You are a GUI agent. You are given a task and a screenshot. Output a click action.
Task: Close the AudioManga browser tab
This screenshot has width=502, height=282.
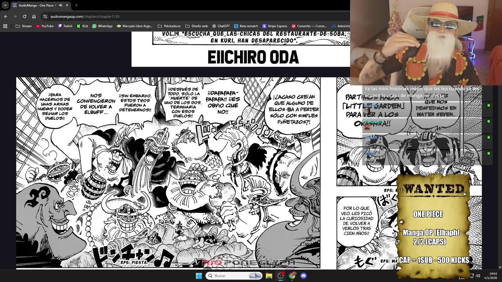point(67,5)
